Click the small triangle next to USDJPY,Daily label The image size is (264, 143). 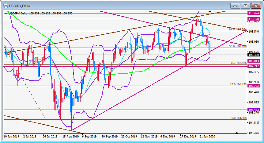[x=6, y=14]
